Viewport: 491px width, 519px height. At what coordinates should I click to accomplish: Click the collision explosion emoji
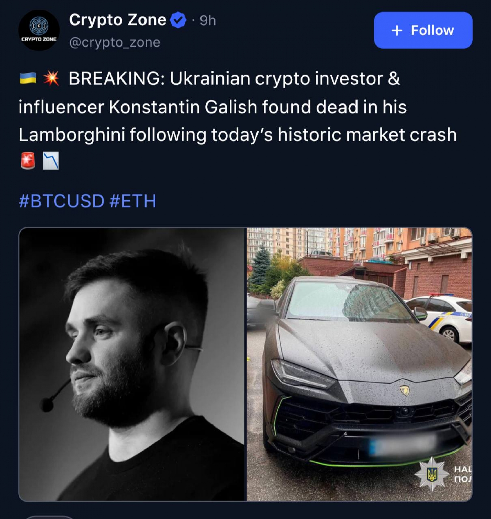(x=51, y=78)
